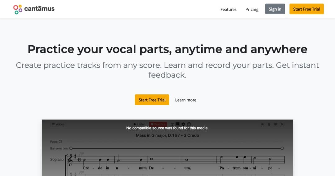The width and height of the screenshot is (335, 176).
Task: Open the settings gear in player
Action: (183, 124)
